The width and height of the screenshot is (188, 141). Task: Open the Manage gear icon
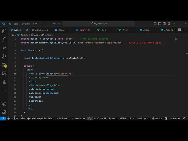[x=4, y=112]
